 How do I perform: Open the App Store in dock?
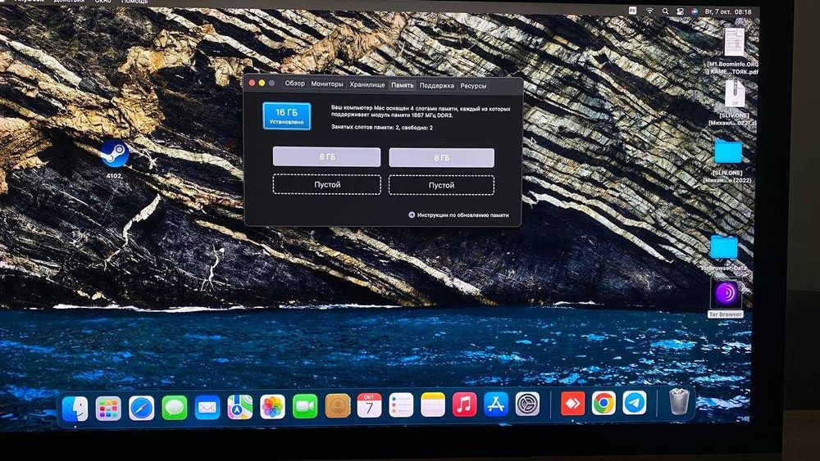496,405
